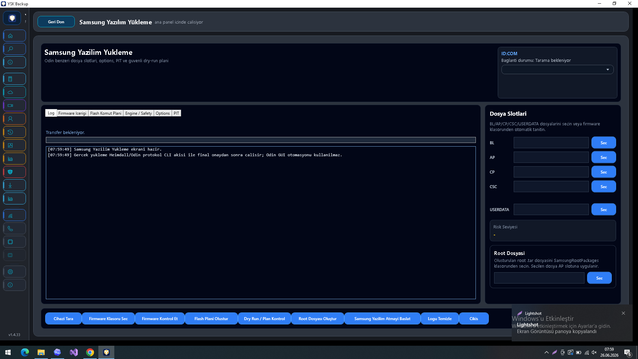
Task: Open the download arrow sidebar item
Action: 14,185
